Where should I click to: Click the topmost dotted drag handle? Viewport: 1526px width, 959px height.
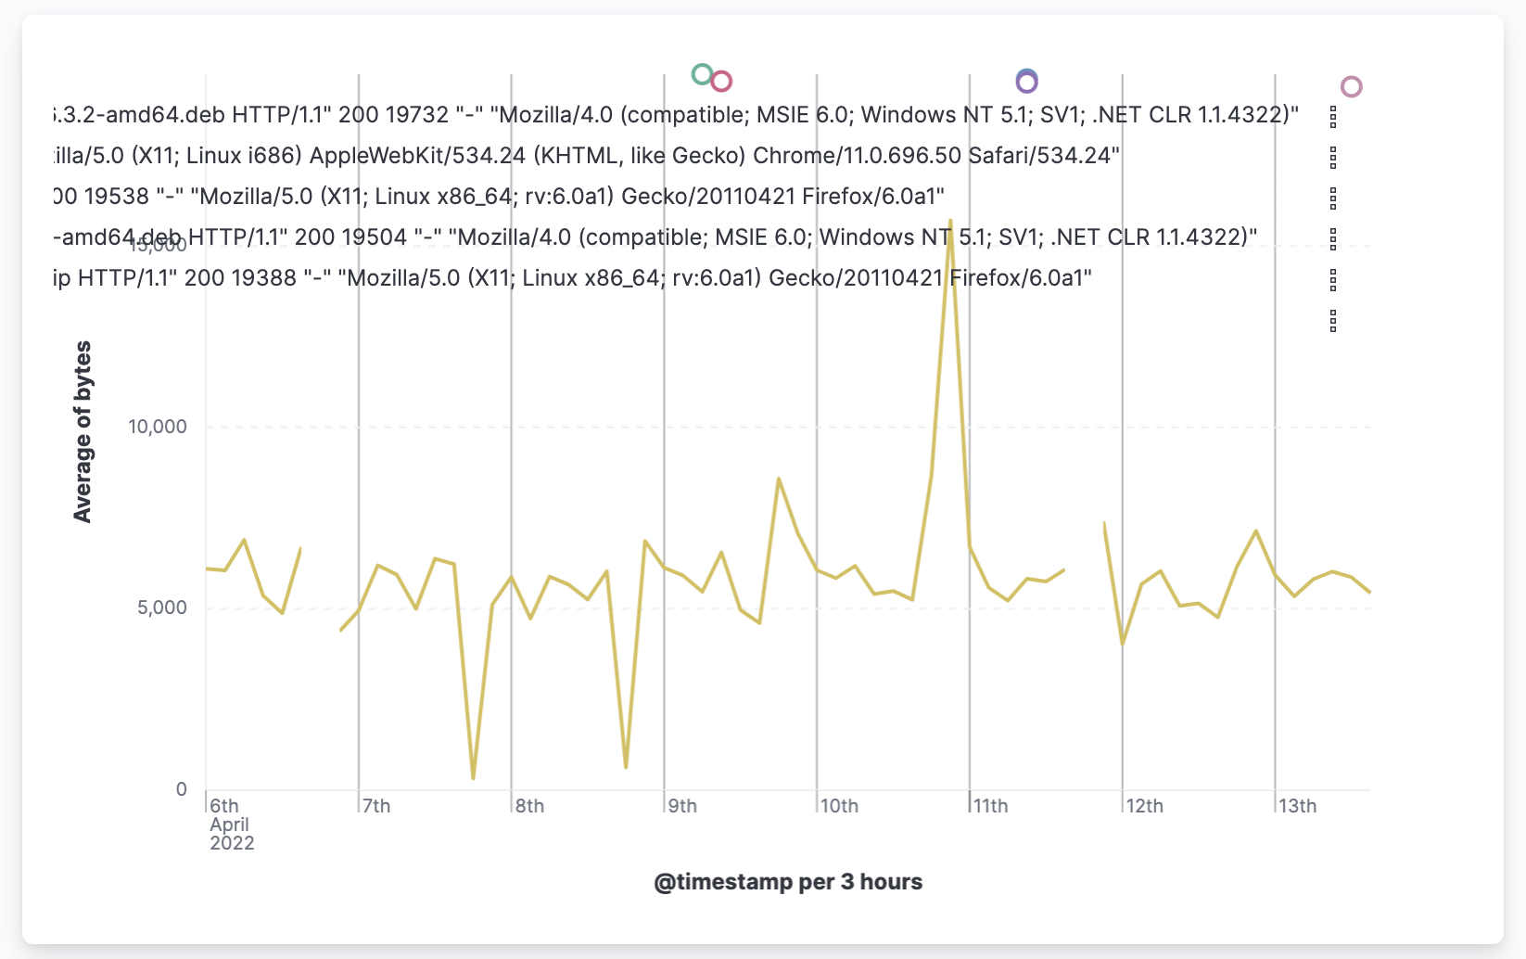click(1333, 116)
